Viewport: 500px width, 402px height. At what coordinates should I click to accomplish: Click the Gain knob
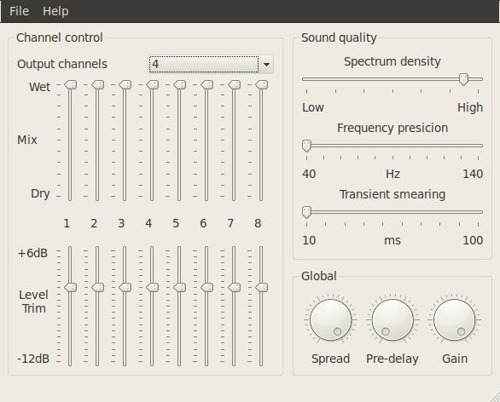point(455,319)
